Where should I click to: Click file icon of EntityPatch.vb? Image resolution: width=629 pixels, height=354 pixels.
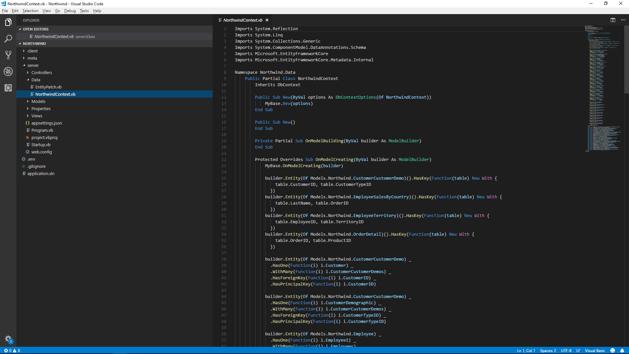[x=32, y=87]
